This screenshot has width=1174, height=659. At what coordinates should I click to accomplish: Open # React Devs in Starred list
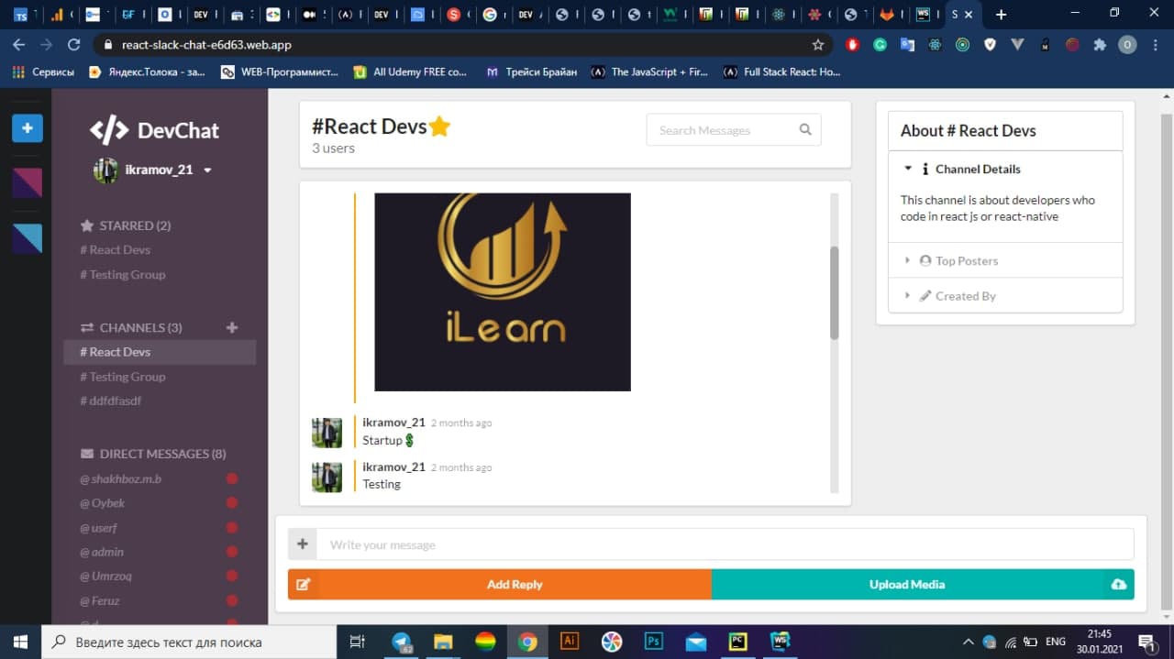[x=116, y=250]
